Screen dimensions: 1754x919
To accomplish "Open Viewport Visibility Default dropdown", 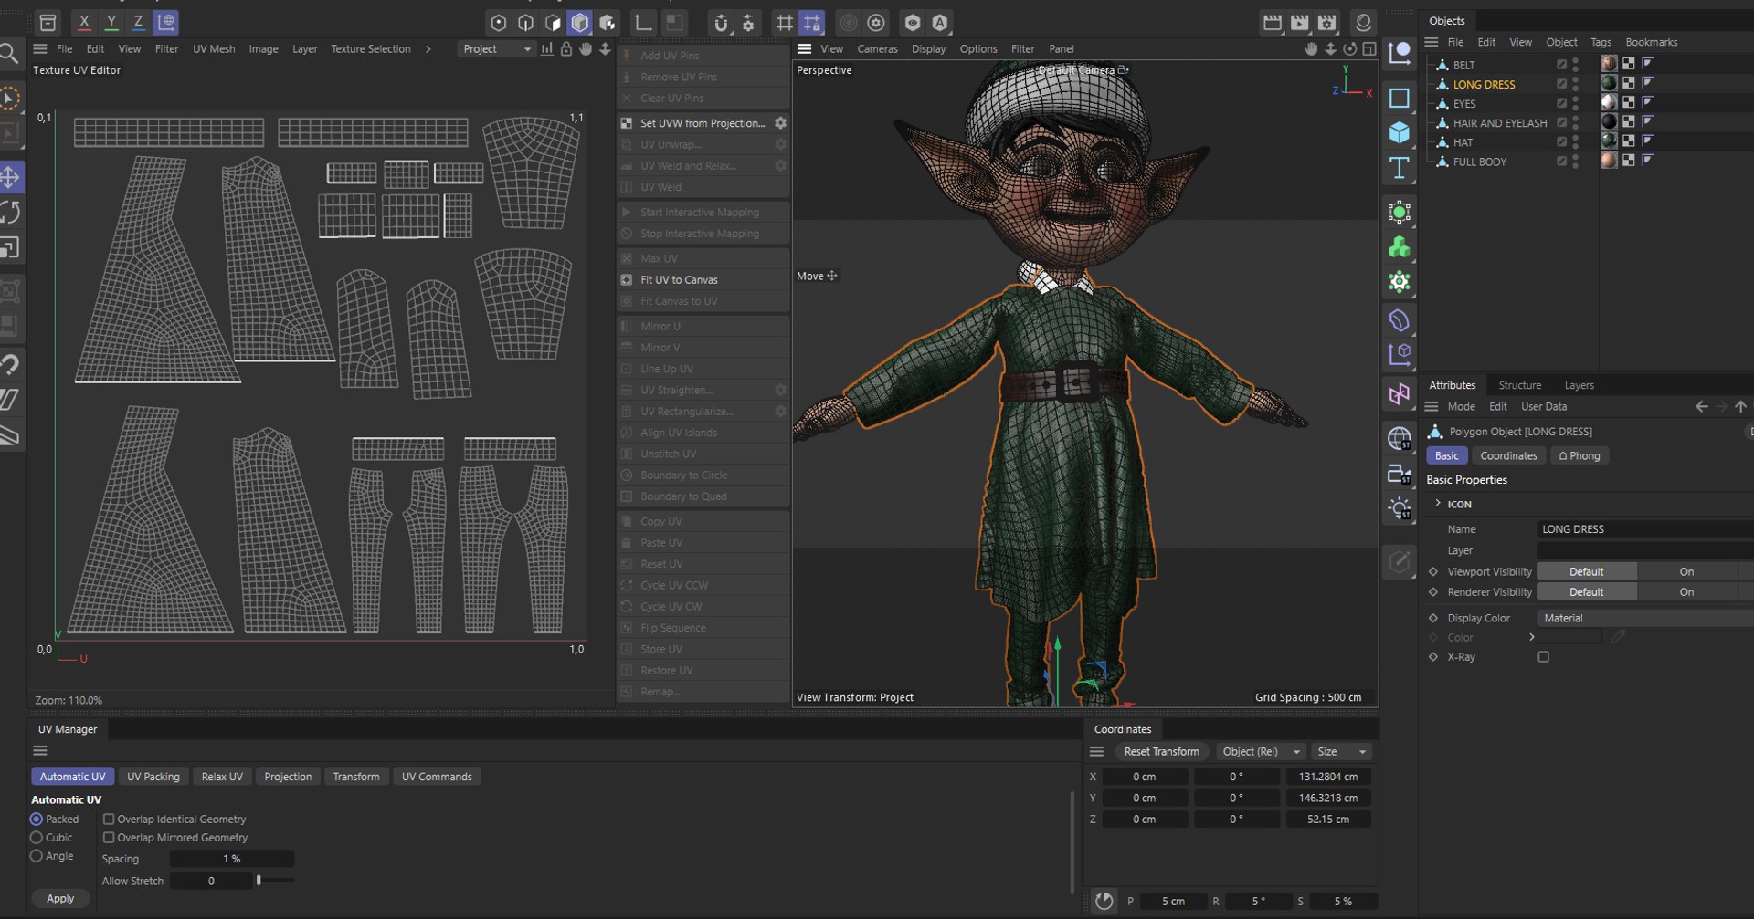I will pos(1587,572).
